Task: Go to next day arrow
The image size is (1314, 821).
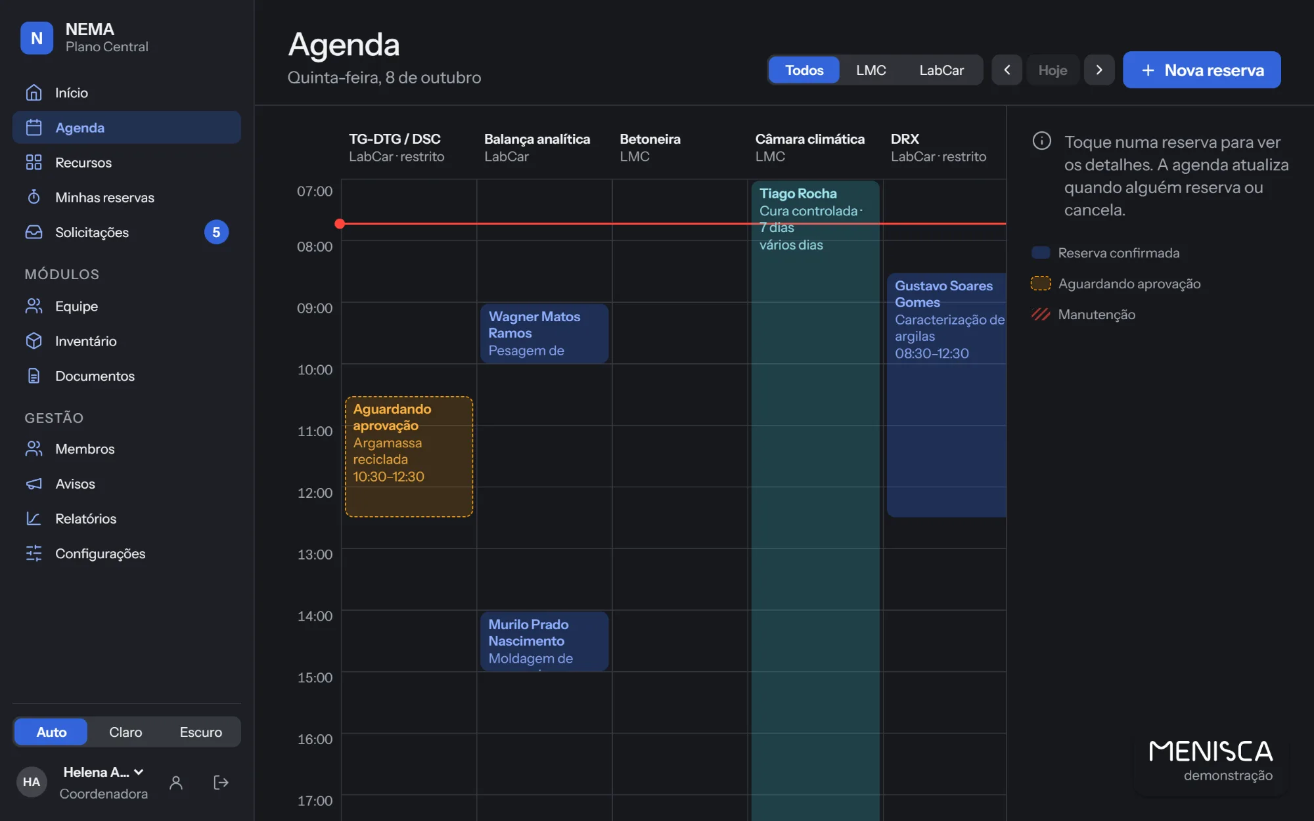Action: (x=1099, y=70)
